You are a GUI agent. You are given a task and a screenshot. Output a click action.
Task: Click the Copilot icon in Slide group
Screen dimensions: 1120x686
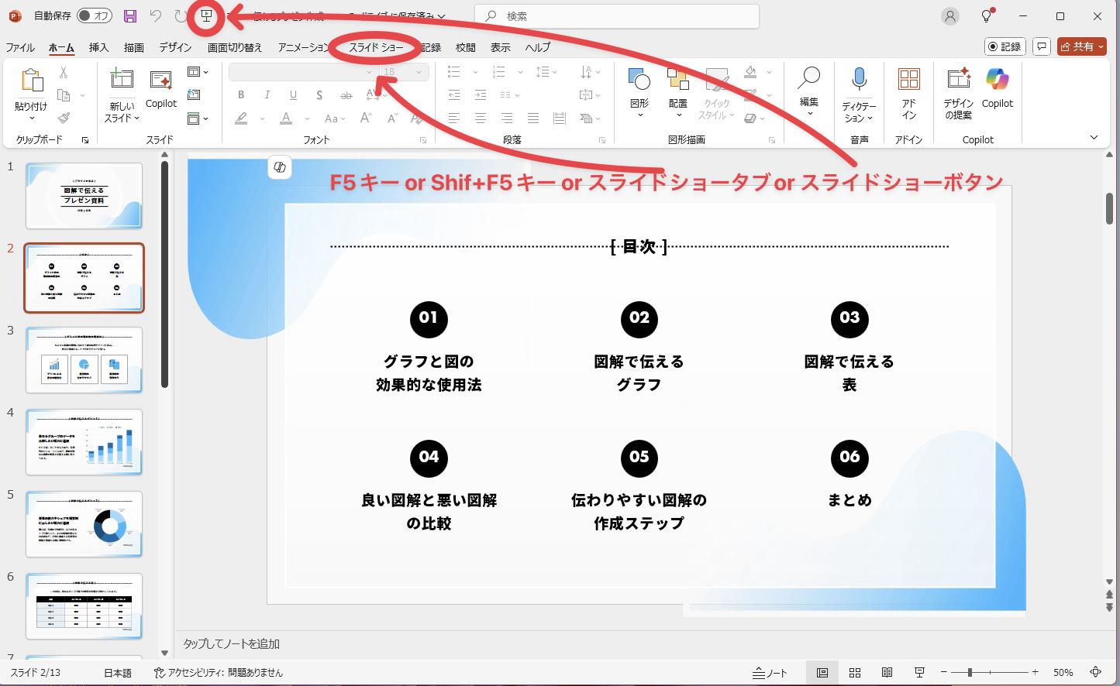(x=161, y=88)
